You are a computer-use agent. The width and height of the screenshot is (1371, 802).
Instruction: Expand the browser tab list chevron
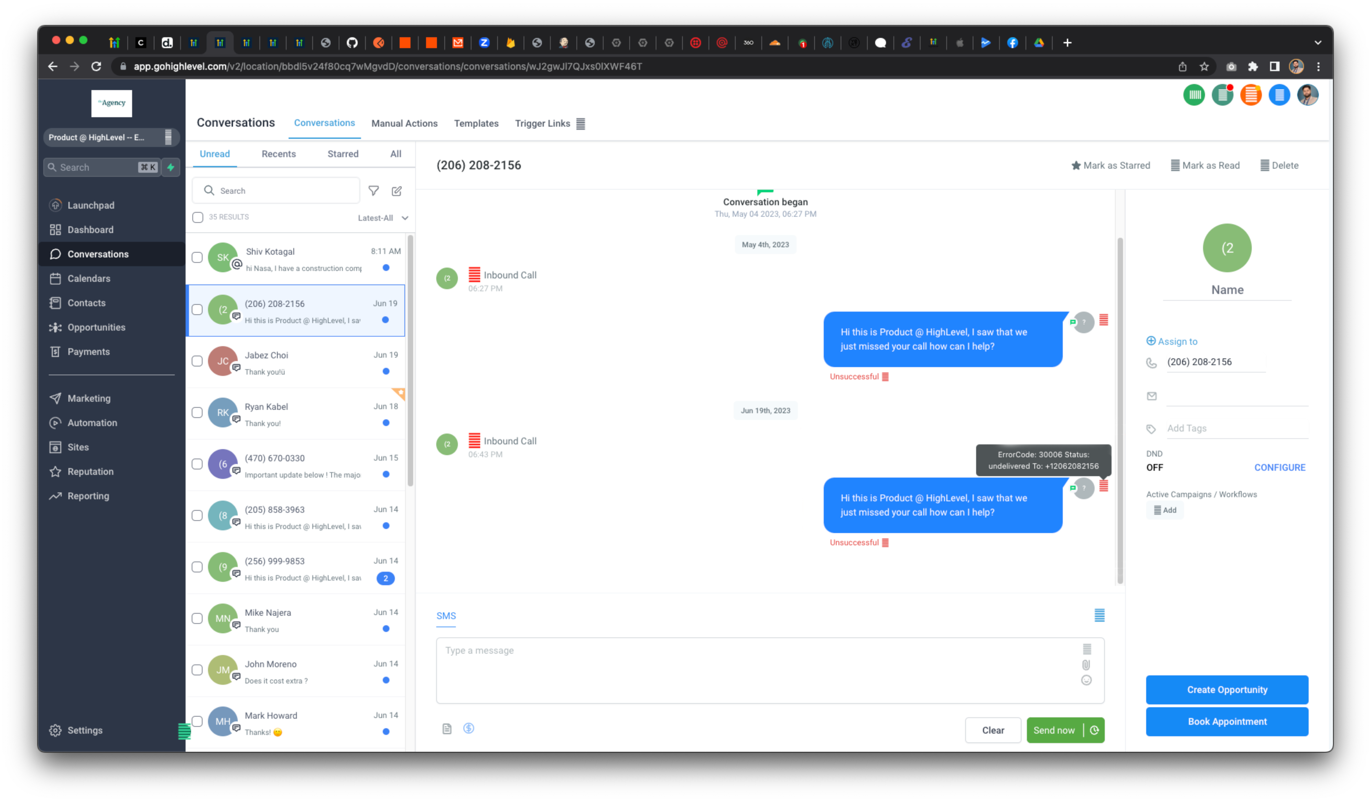point(1318,42)
